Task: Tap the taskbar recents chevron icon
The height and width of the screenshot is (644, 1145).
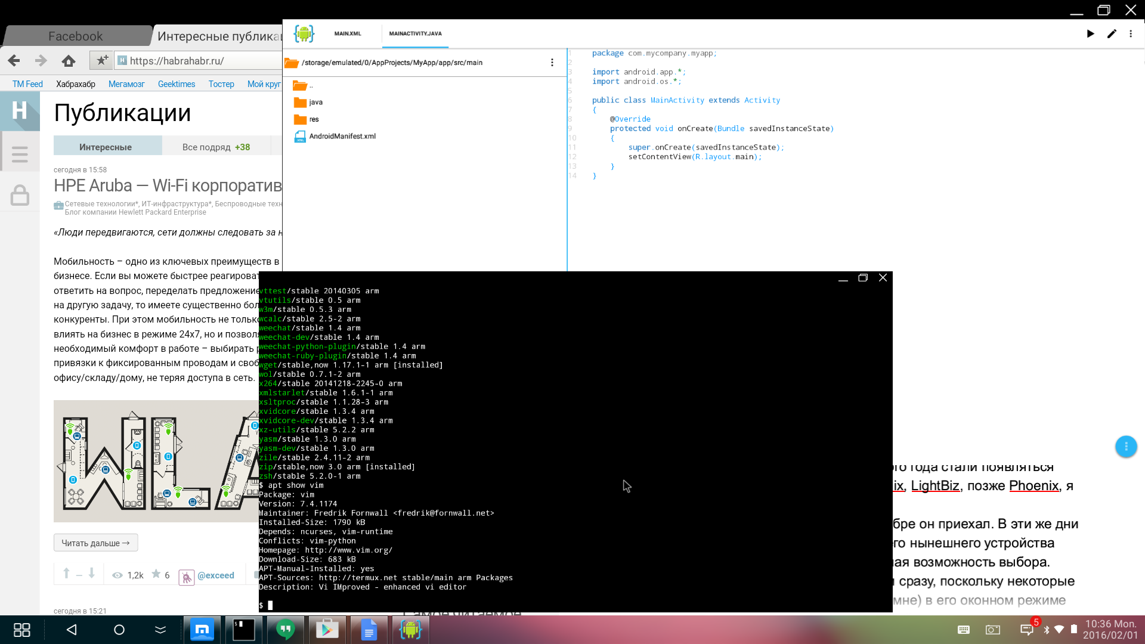Action: pyautogui.click(x=160, y=630)
